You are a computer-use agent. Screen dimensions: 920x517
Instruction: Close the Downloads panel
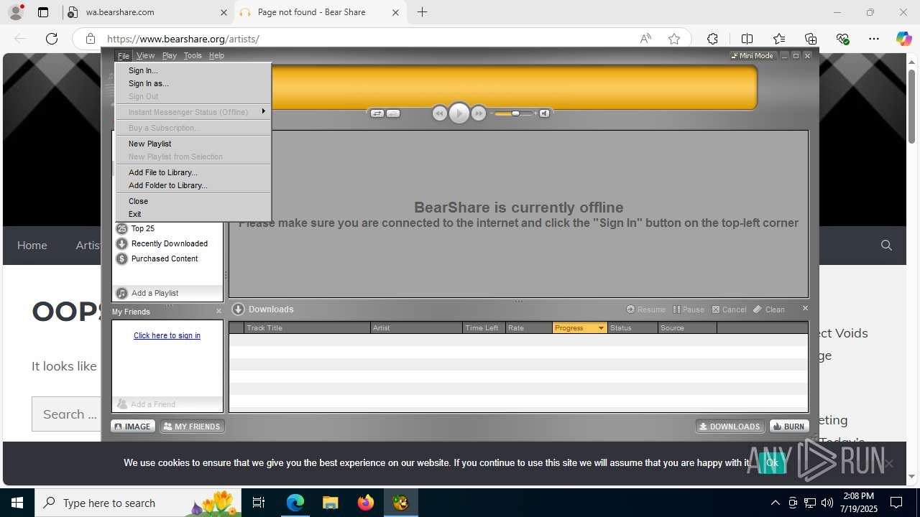coord(805,308)
